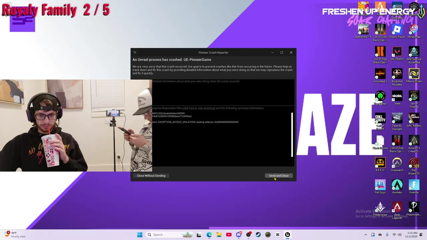Close the Pioneer Crash Reporter window
This screenshot has width=427, height=240.
click(291, 52)
